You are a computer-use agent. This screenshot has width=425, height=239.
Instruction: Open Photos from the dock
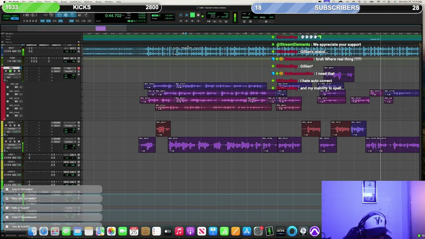coord(111,231)
